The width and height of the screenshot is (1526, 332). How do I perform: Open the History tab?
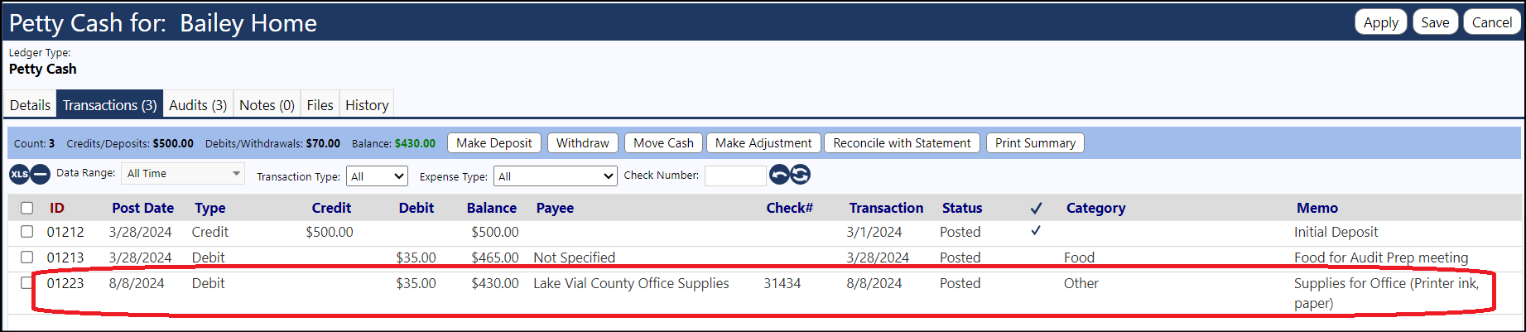pyautogui.click(x=367, y=105)
